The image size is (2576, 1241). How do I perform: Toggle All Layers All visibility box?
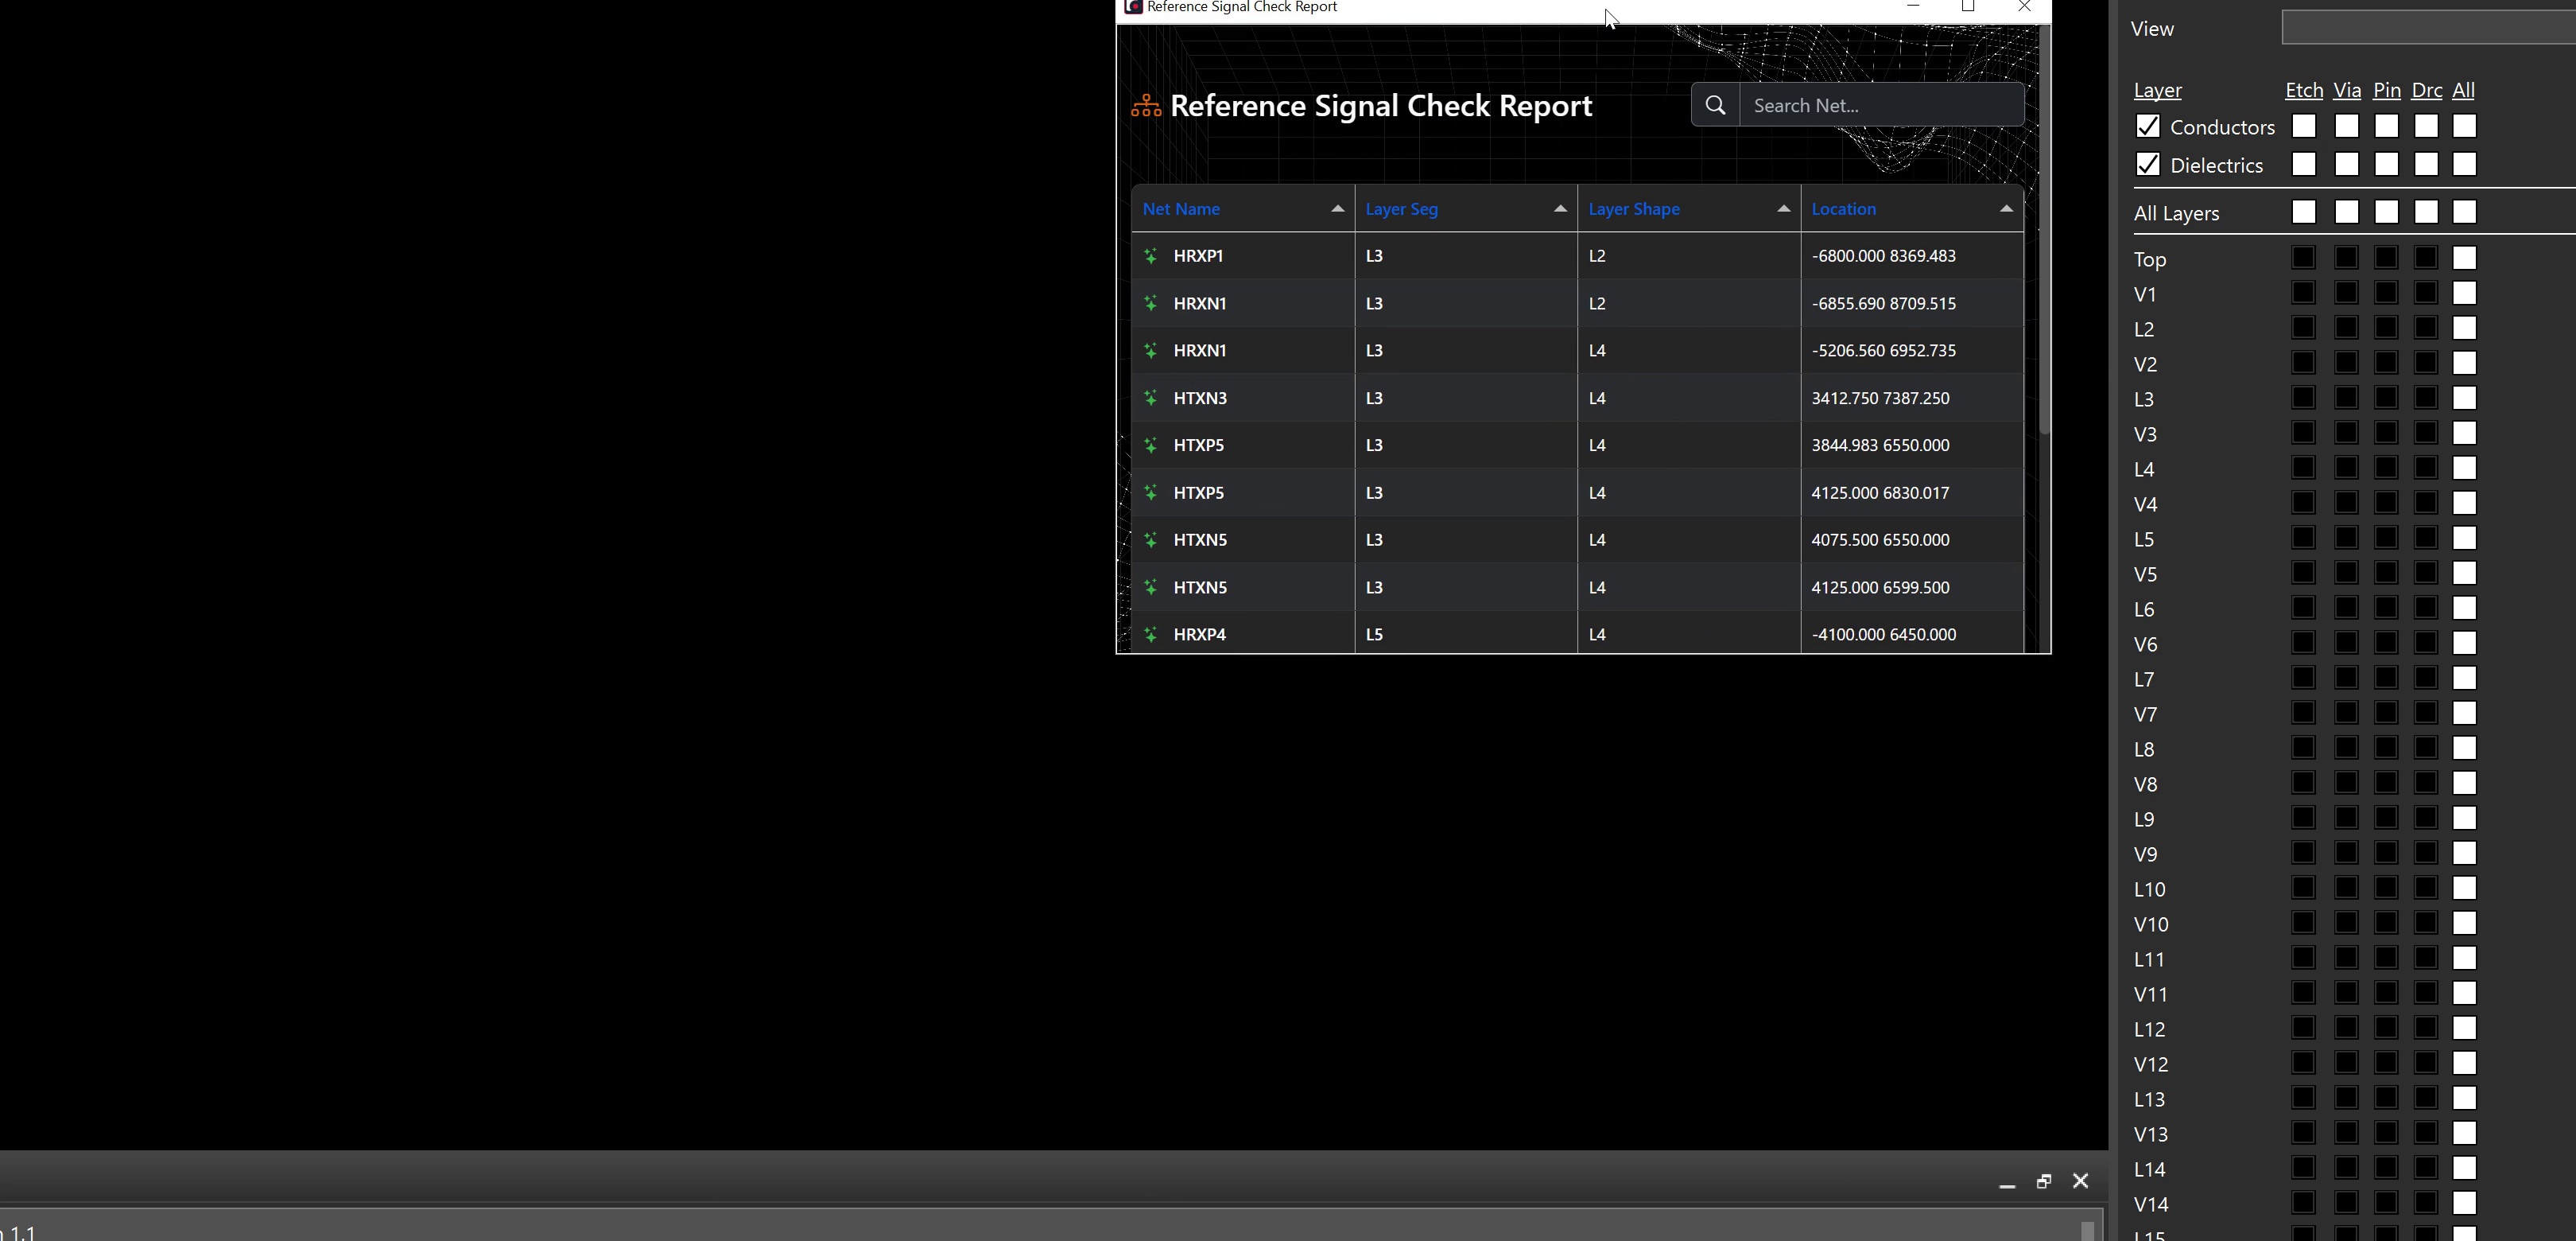click(x=2465, y=212)
